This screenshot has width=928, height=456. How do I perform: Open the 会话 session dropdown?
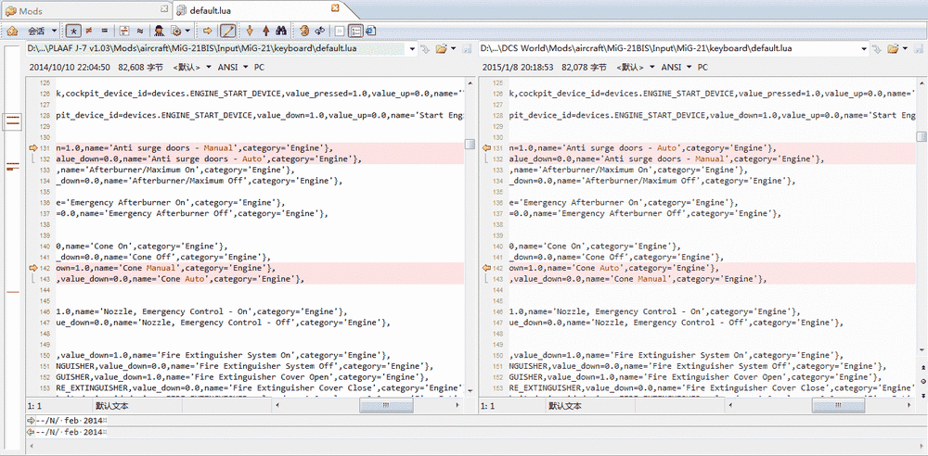[42, 31]
